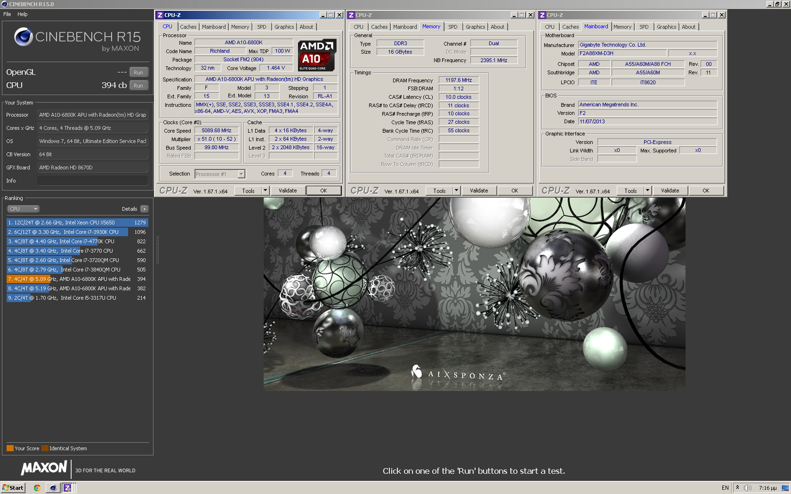The height and width of the screenshot is (494, 791).
Task: Click the AMD A10 processor logo
Action: 317,55
